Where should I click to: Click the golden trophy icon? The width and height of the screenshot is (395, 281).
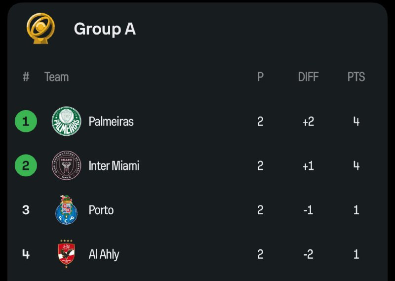point(40,28)
